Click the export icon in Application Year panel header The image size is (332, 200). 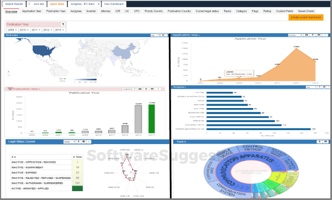[313, 35]
